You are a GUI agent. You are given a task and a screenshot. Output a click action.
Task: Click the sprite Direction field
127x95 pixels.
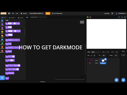(116, 55)
